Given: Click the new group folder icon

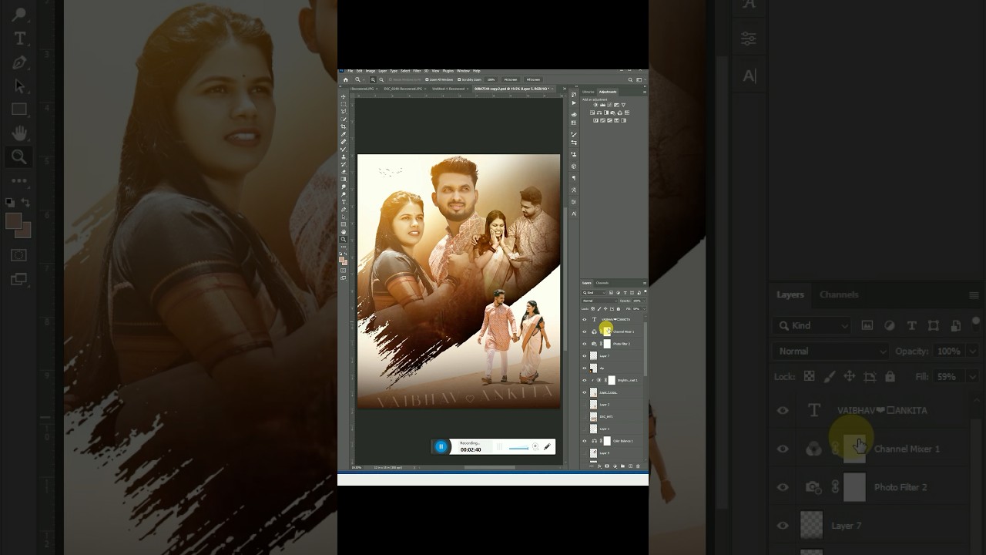Looking at the screenshot, I should [623, 466].
